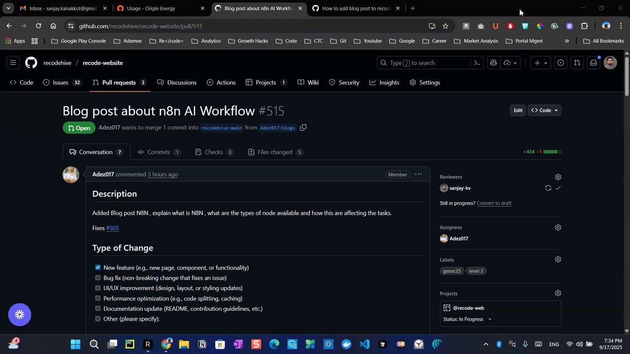Expand the Status: In Progress dropdown
The height and width of the screenshot is (354, 630).
(467, 319)
